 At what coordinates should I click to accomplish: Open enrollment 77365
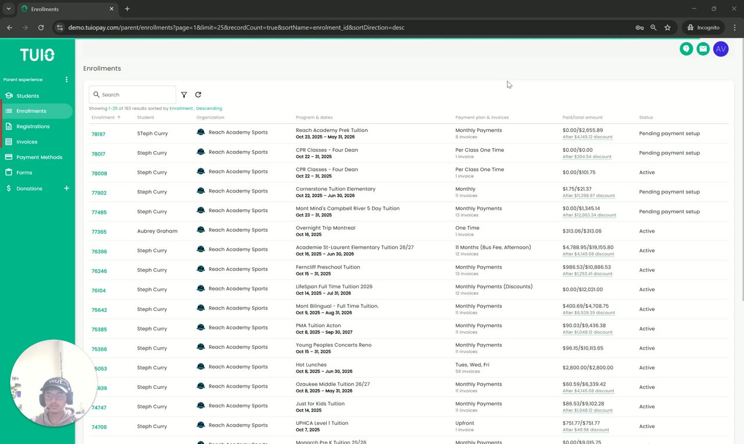(x=99, y=232)
